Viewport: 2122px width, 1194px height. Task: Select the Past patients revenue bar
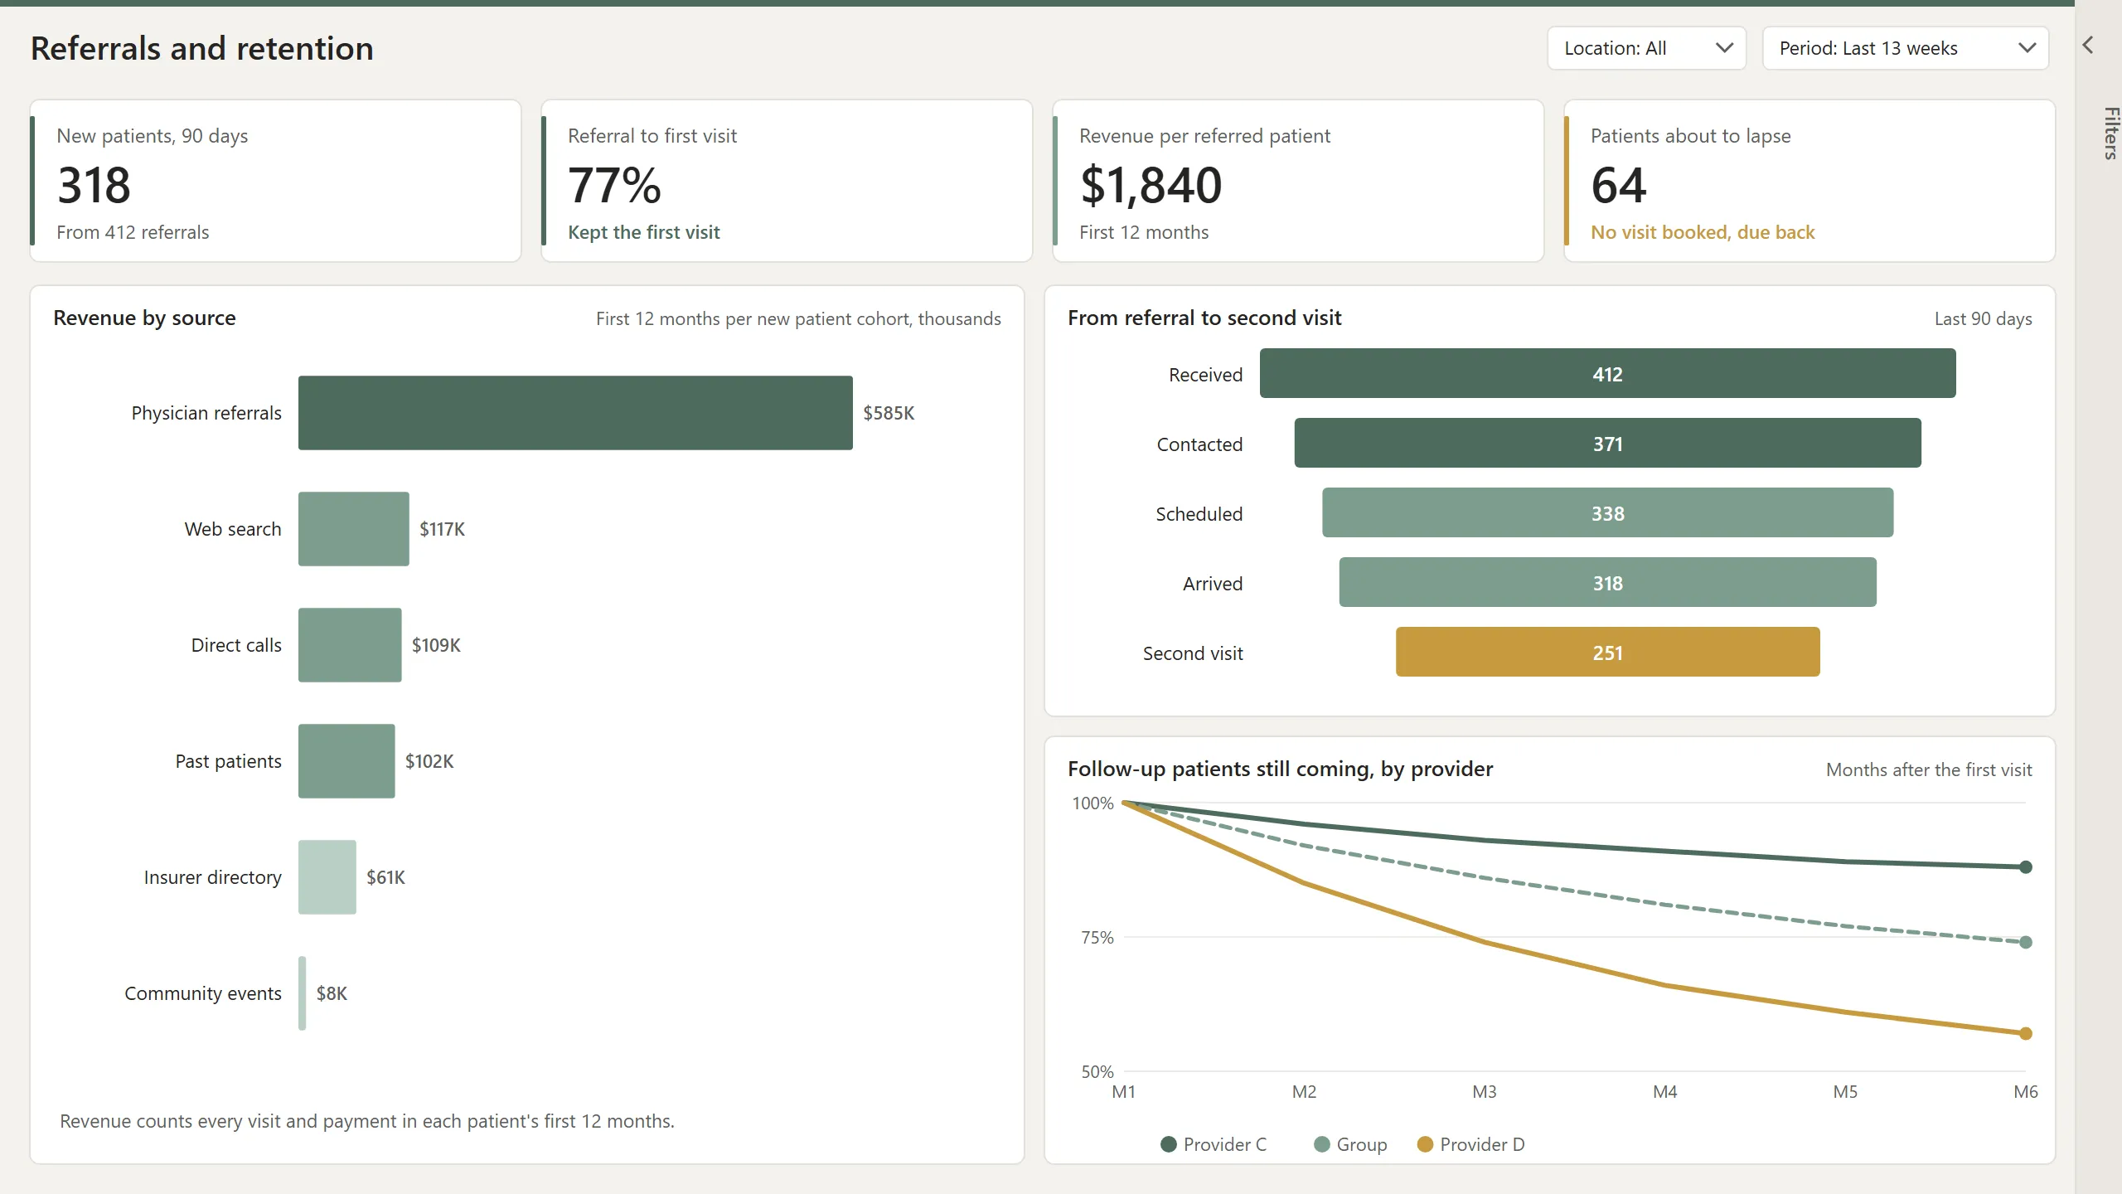click(346, 761)
